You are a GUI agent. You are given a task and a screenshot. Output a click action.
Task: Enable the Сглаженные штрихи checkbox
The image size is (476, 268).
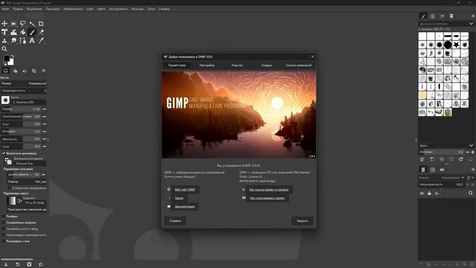pyautogui.click(x=4, y=222)
